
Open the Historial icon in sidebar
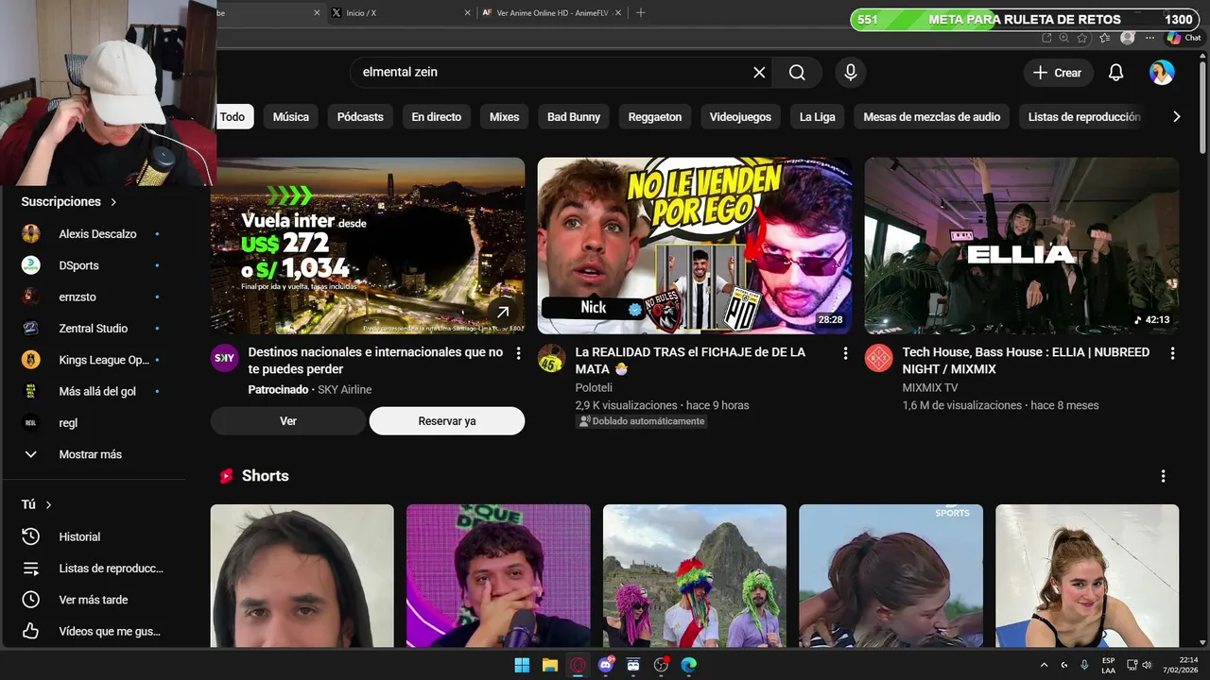30,536
